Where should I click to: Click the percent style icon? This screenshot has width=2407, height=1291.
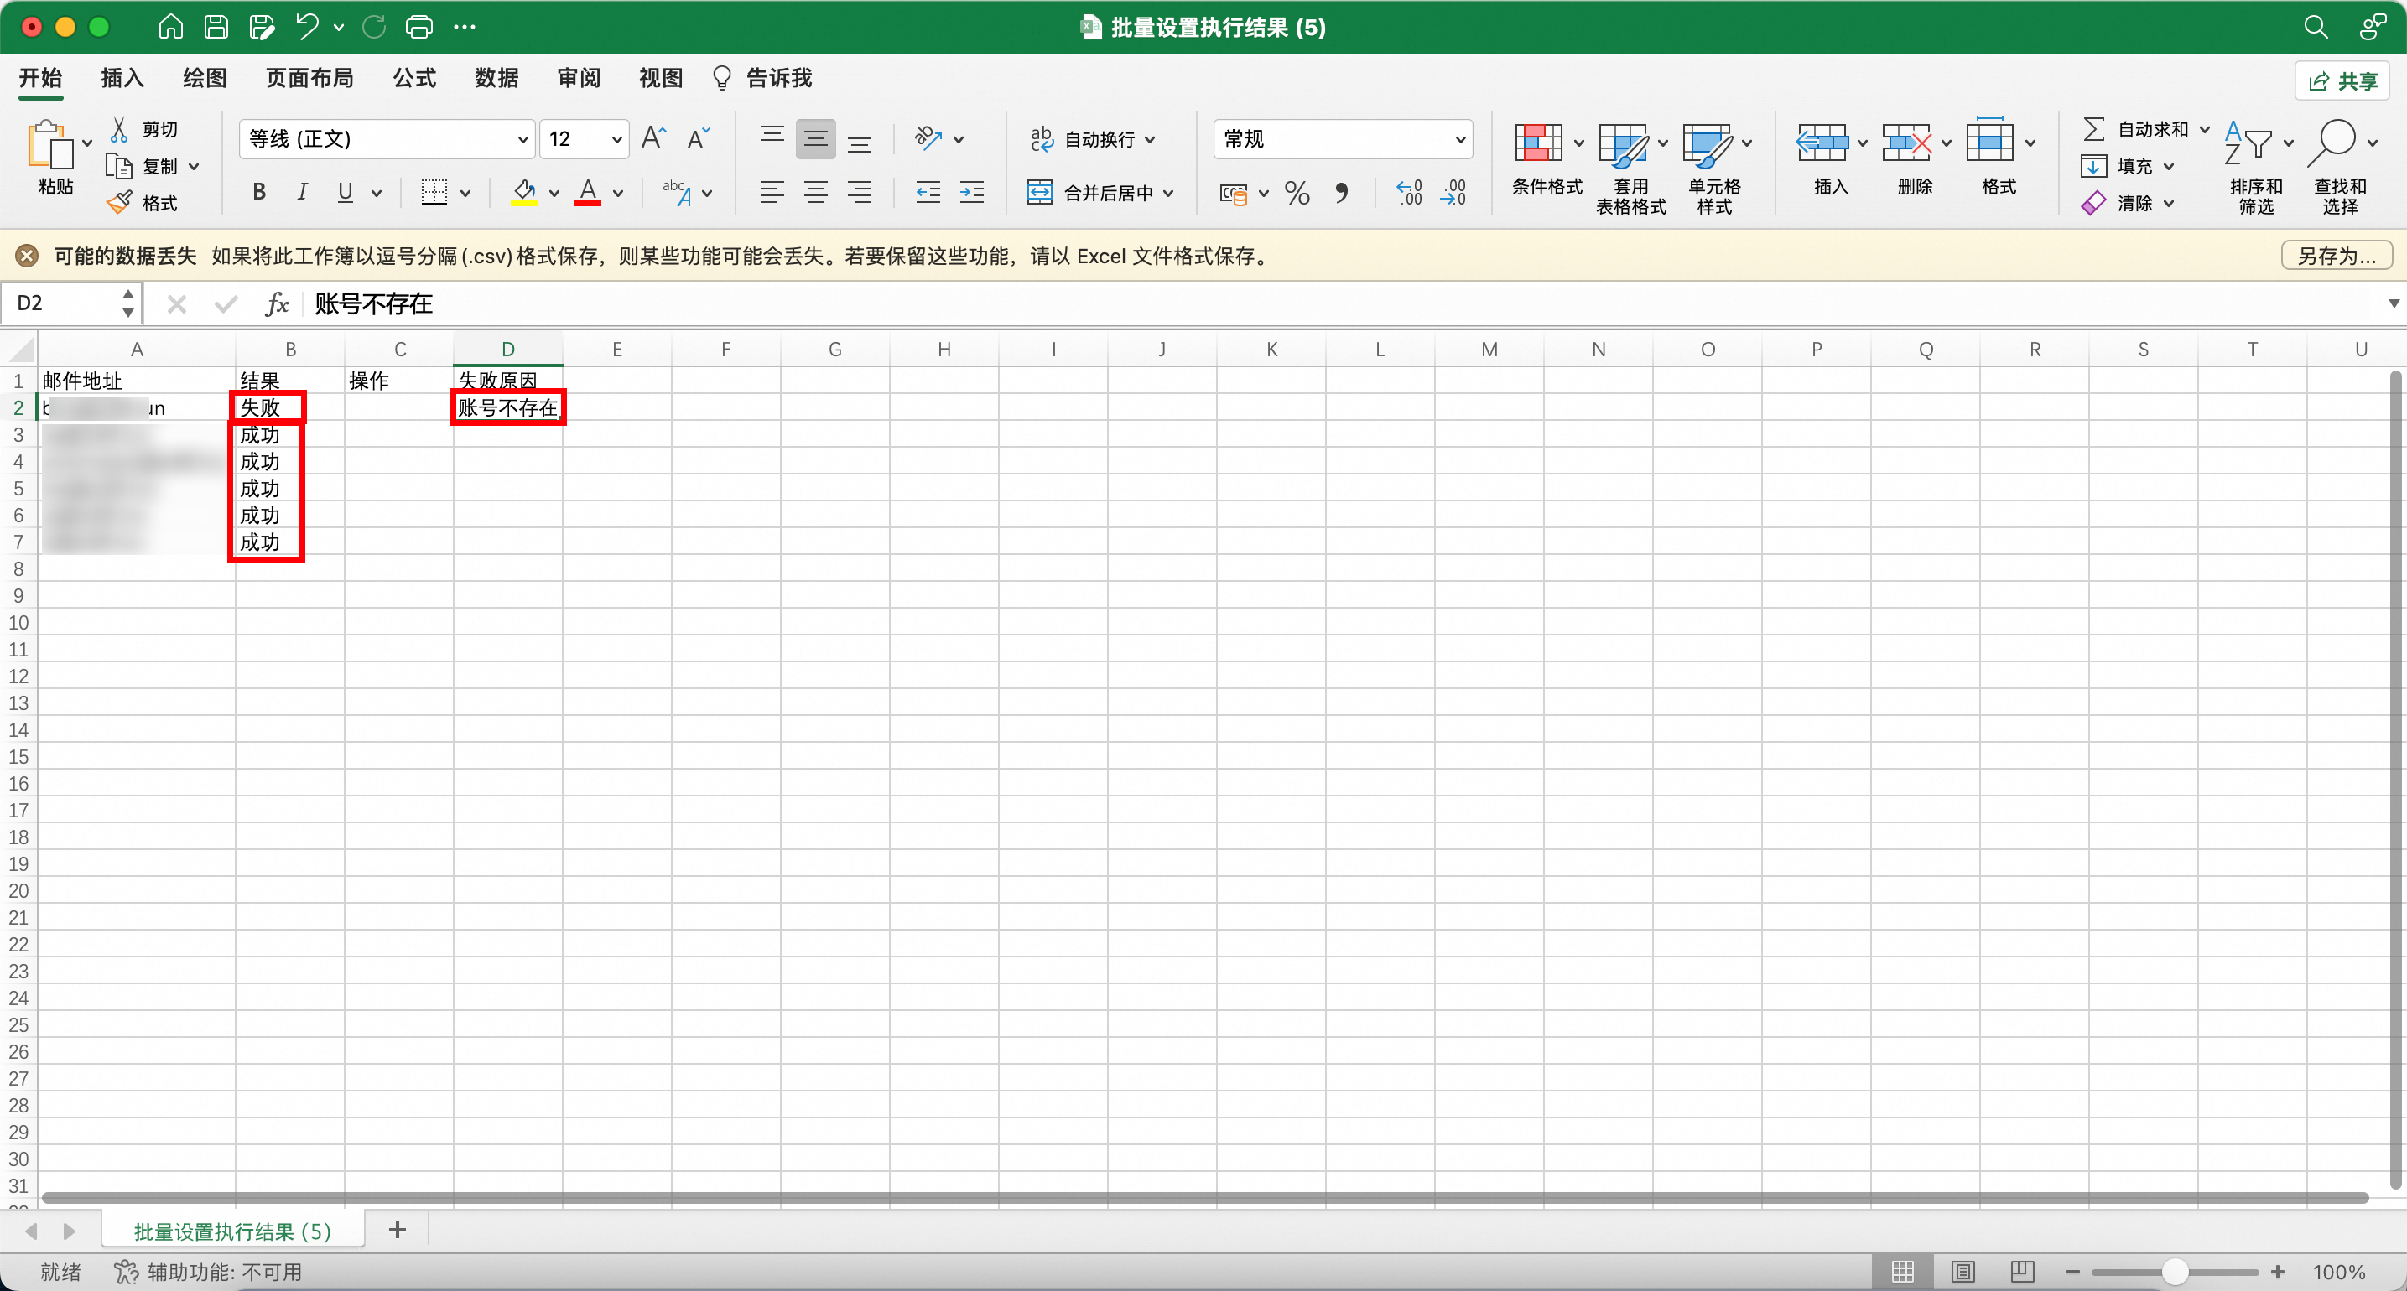click(x=1296, y=194)
